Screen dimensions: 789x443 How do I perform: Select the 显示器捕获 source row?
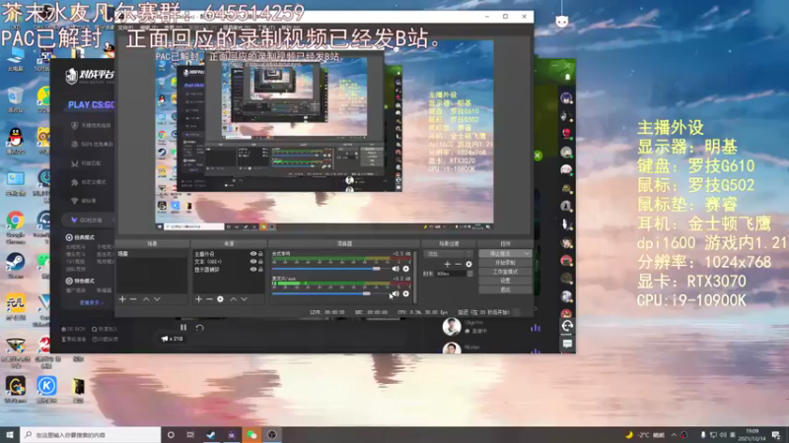pyautogui.click(x=229, y=270)
